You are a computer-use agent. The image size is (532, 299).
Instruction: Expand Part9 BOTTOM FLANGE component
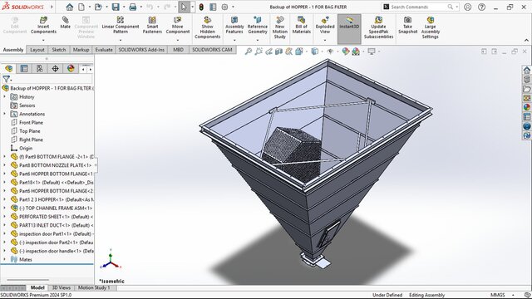[4, 157]
